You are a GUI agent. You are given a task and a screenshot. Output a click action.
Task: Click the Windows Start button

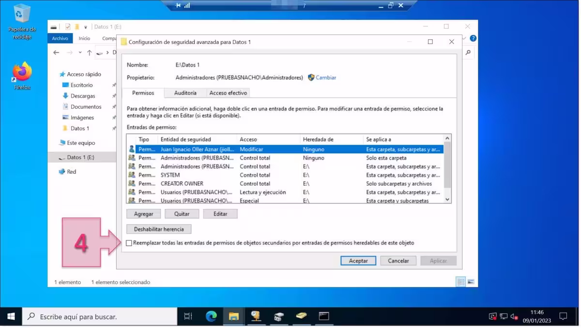click(11, 316)
